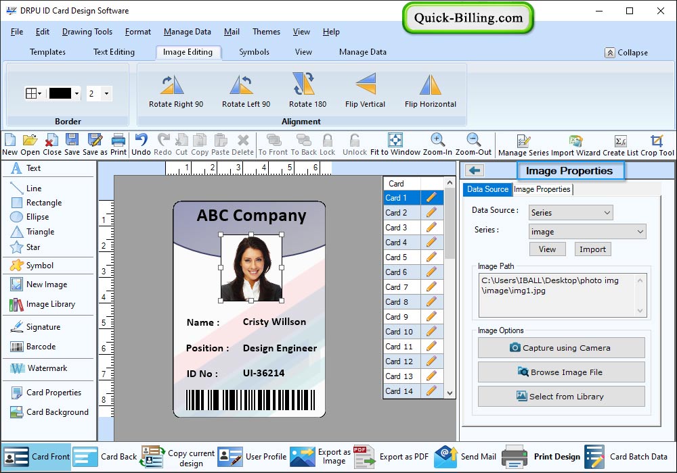Add a New Image to card
This screenshot has height=473, width=677.
point(39,284)
